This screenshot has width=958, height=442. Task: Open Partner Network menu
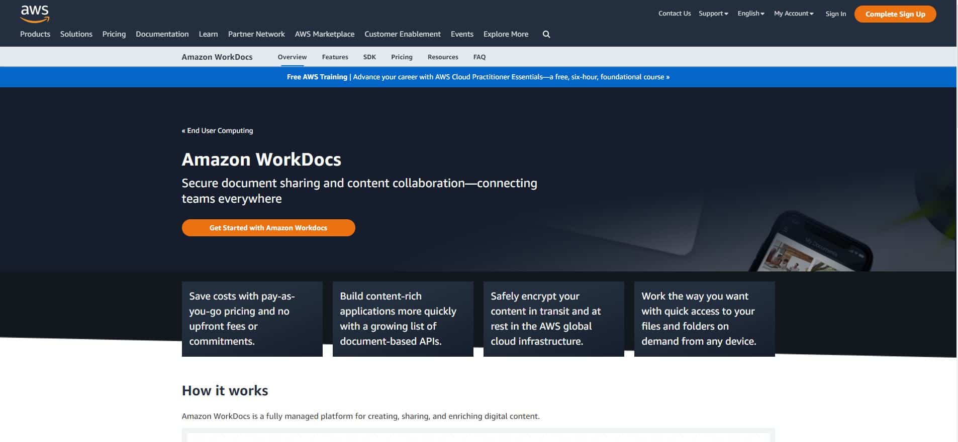256,34
